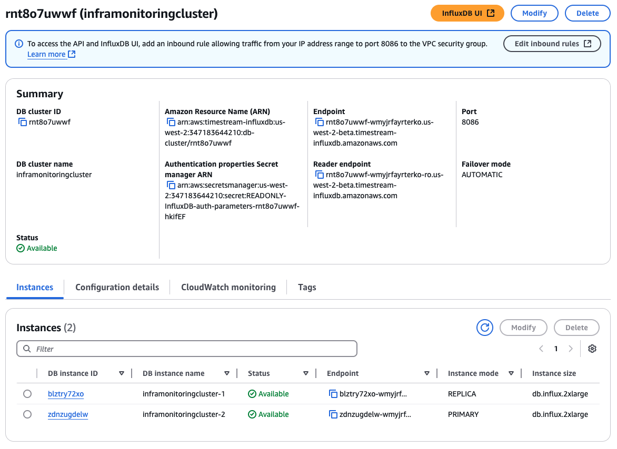Click the Learn more link
Viewport: 617px width, 449px height.
[47, 54]
